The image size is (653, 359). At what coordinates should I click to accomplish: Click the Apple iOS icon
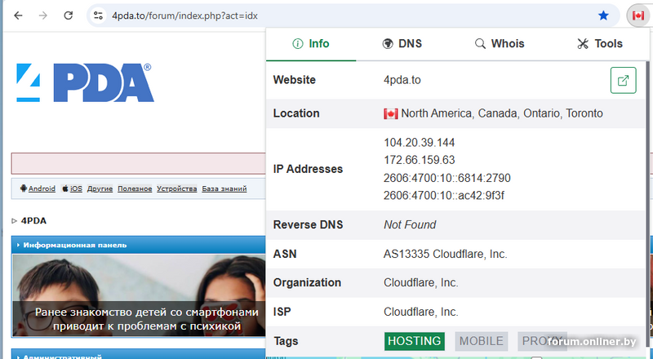65,188
